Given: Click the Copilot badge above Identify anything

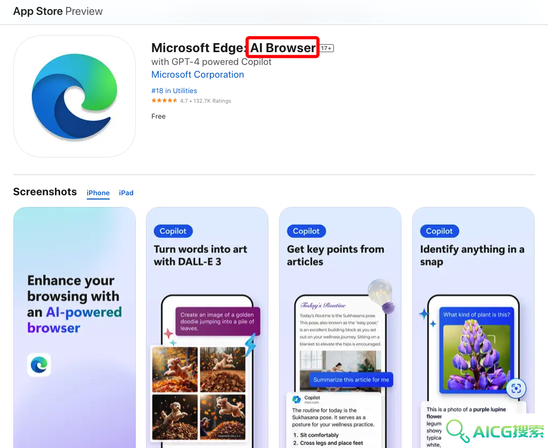Looking at the screenshot, I should coord(439,231).
